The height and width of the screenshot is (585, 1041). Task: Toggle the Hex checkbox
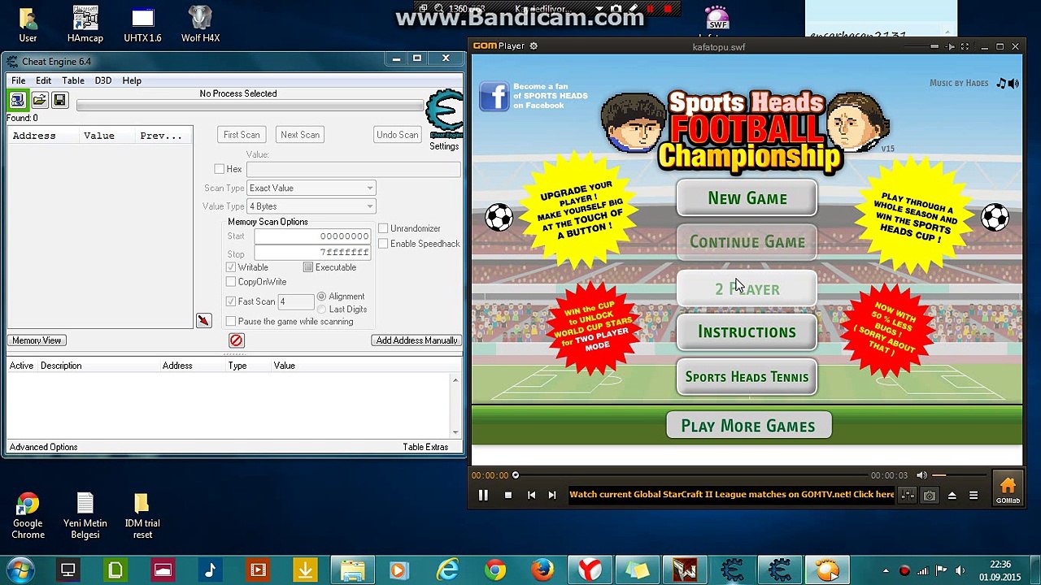pyautogui.click(x=219, y=169)
